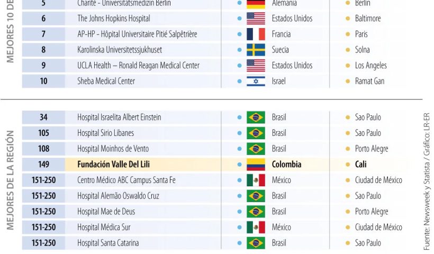Click rank number 149 cell
Viewport: 434px width, 254px height.
coord(43,165)
